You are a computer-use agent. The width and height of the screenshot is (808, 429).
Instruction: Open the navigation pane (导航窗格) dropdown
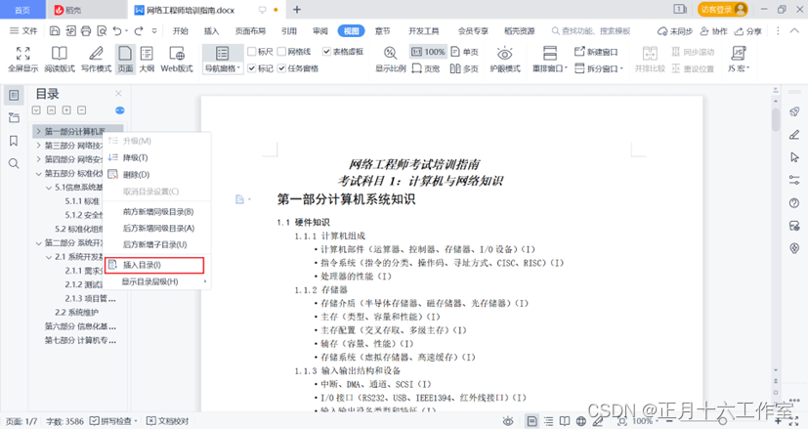point(223,69)
